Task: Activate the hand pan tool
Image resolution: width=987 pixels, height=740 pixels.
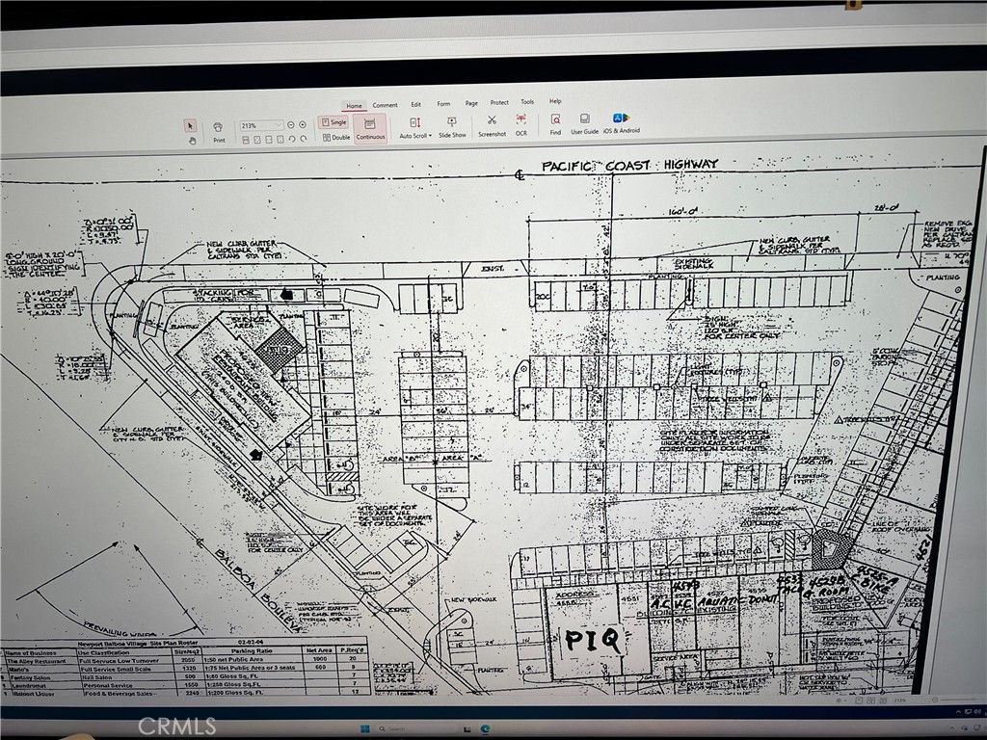Action: (x=193, y=141)
